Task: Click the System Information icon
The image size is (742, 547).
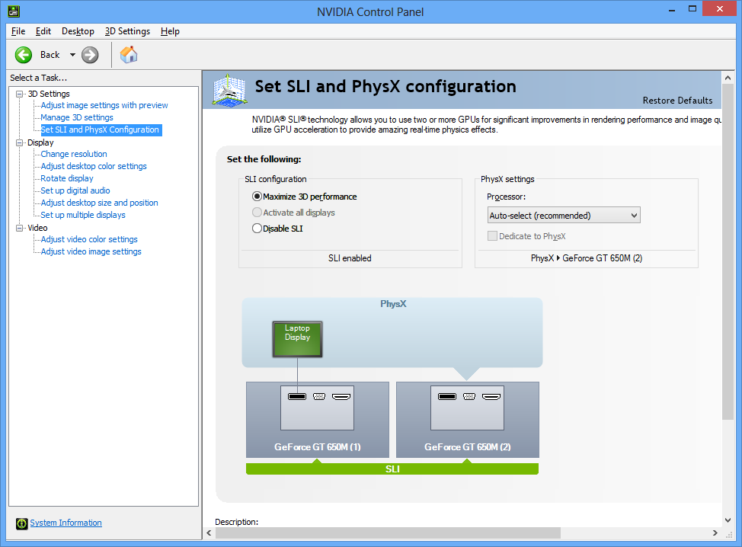Action: pyautogui.click(x=22, y=523)
